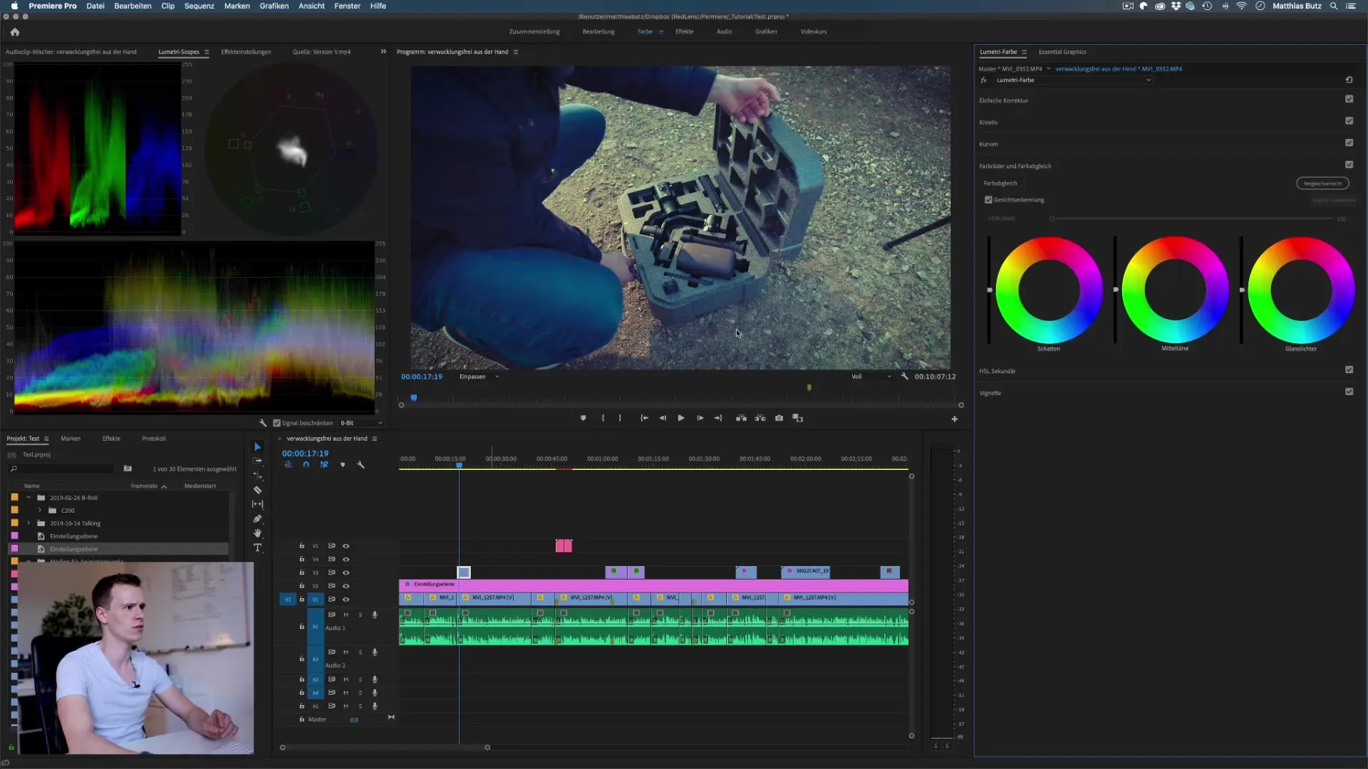Click the Schatten color wheel
Image resolution: width=1368 pixels, height=769 pixels.
[x=1049, y=291]
